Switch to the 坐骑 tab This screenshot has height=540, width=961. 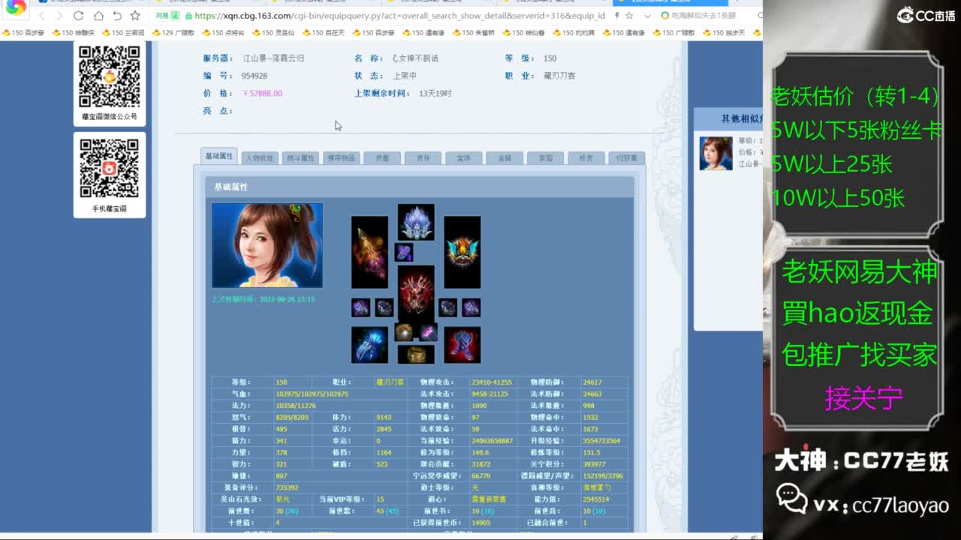pyautogui.click(x=505, y=158)
